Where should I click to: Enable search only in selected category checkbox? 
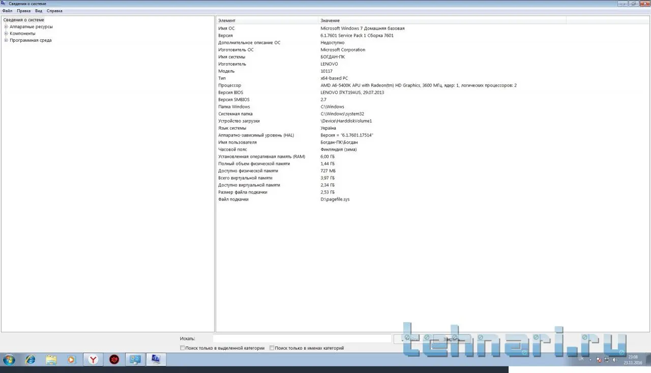click(x=183, y=348)
